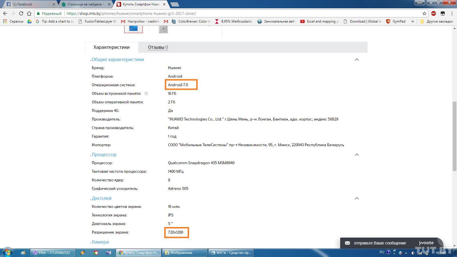This screenshot has width=457, height=257.
Task: Click the Процессор section heading
Action: pyautogui.click(x=104, y=155)
